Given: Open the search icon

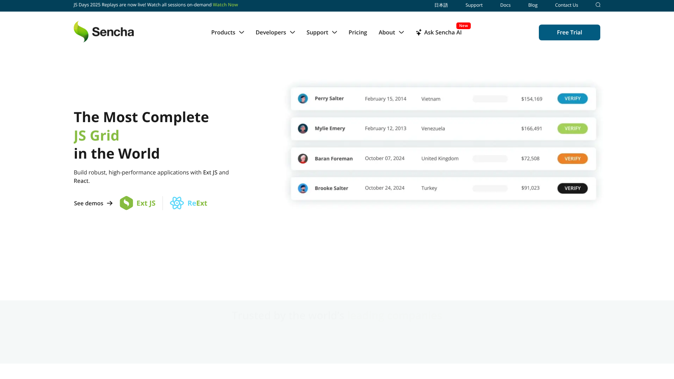Looking at the screenshot, I should point(598,5).
